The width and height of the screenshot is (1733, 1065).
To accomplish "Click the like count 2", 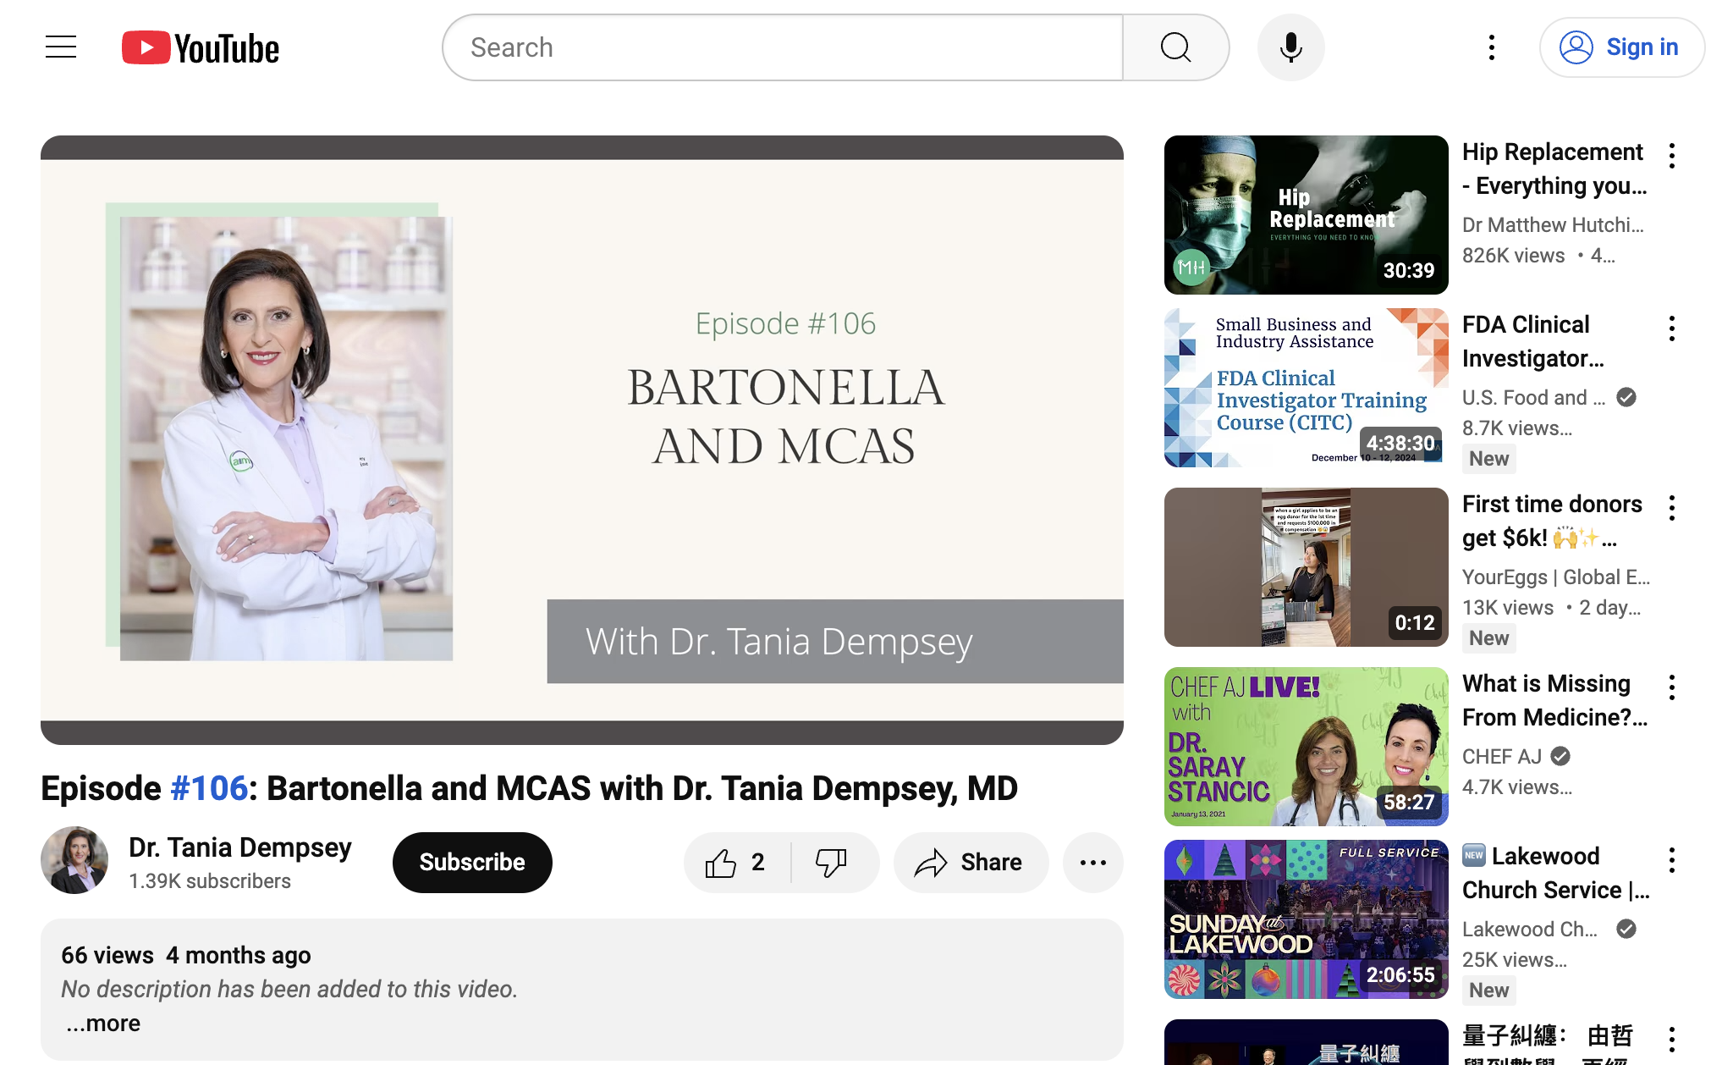I will [757, 863].
